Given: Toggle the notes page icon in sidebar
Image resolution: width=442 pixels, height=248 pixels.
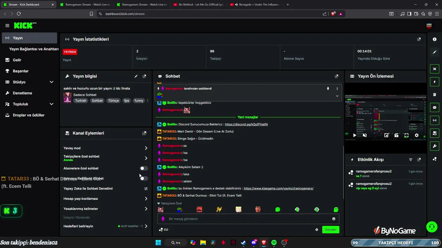Looking at the screenshot, I should [435, 95].
